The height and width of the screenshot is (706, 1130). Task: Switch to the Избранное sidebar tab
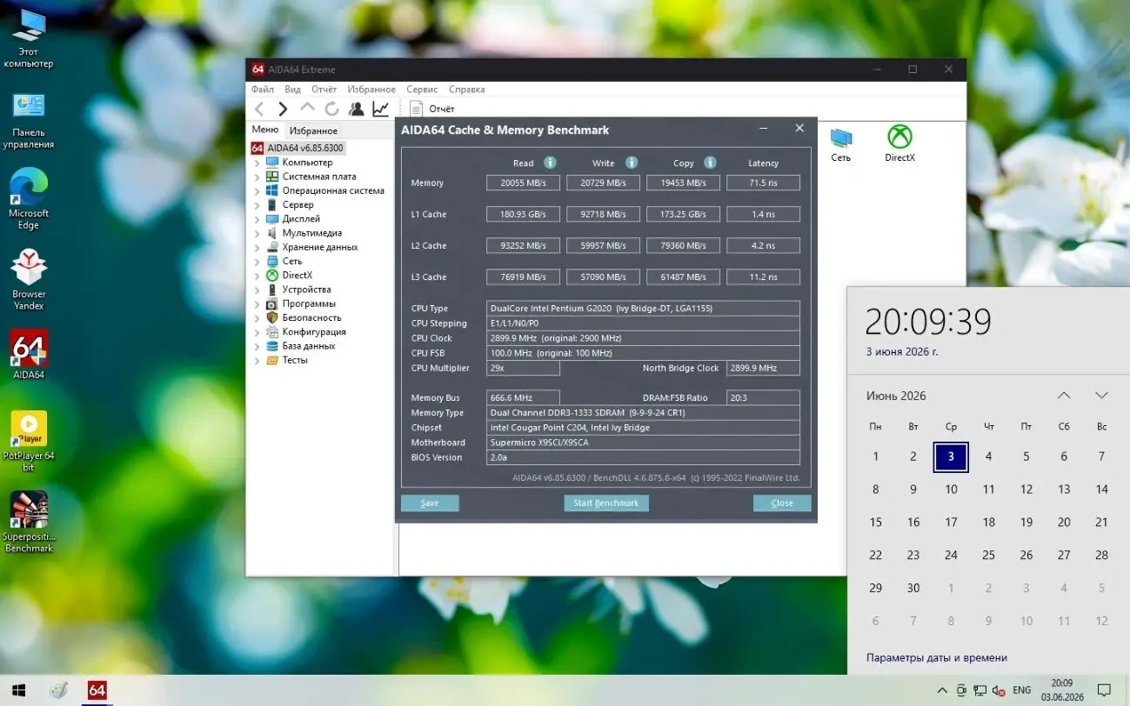[313, 130]
